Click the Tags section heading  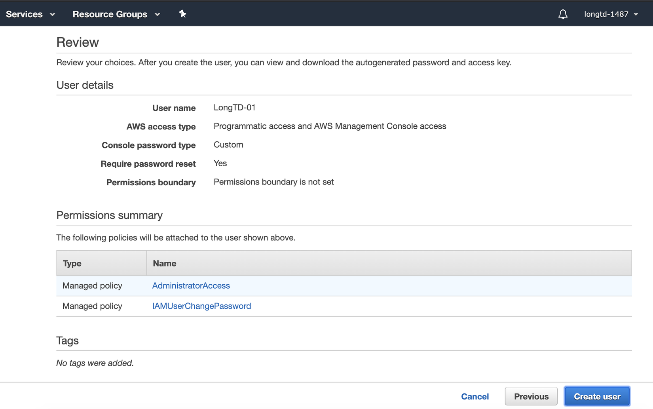coord(67,341)
